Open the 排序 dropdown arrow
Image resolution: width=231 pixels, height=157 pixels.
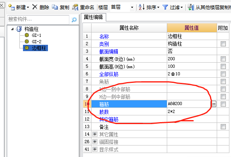tap(158, 7)
